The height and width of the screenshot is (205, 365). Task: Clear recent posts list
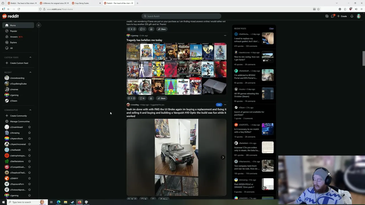(271, 28)
